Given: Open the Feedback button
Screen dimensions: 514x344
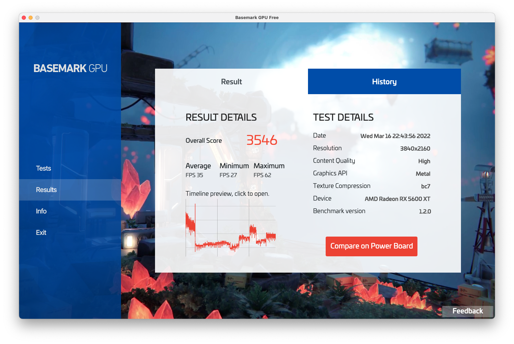Looking at the screenshot, I should 467,311.
